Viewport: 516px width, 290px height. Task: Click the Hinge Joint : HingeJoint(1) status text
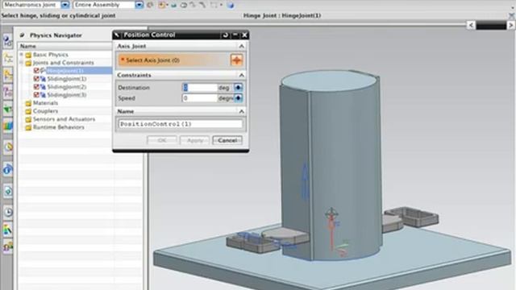pos(282,15)
